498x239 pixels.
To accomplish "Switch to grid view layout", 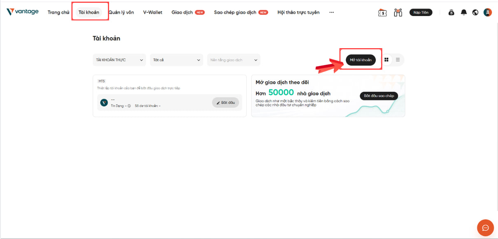I will 386,60.
